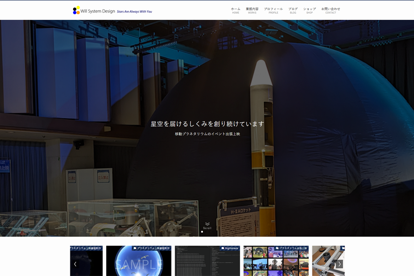Select the active hero slider dot
The width and height of the screenshot is (414, 276).
(202, 232)
